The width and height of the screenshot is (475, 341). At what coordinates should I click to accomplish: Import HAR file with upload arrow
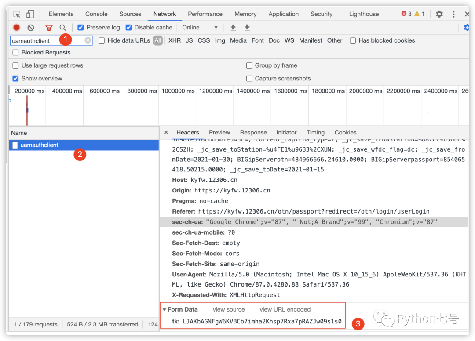pos(233,28)
